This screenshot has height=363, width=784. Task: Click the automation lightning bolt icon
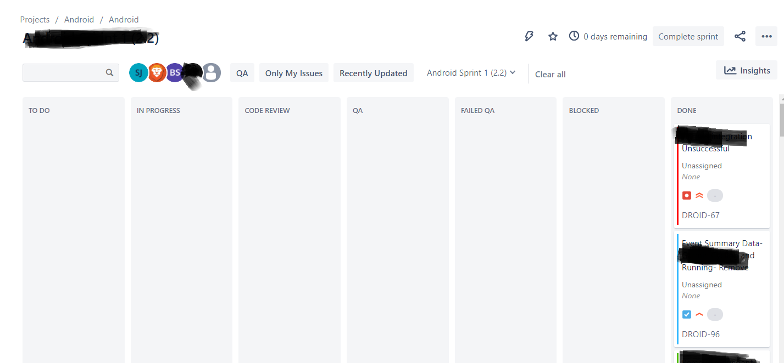click(x=529, y=36)
